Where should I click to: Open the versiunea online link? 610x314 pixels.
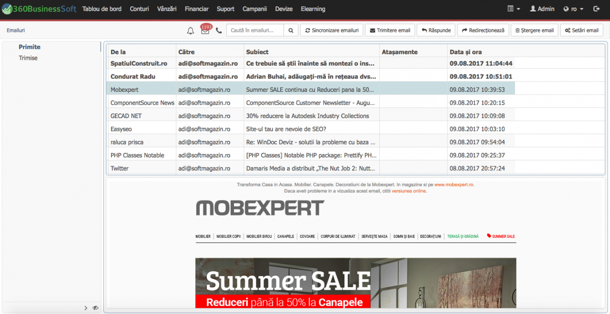coord(409,191)
